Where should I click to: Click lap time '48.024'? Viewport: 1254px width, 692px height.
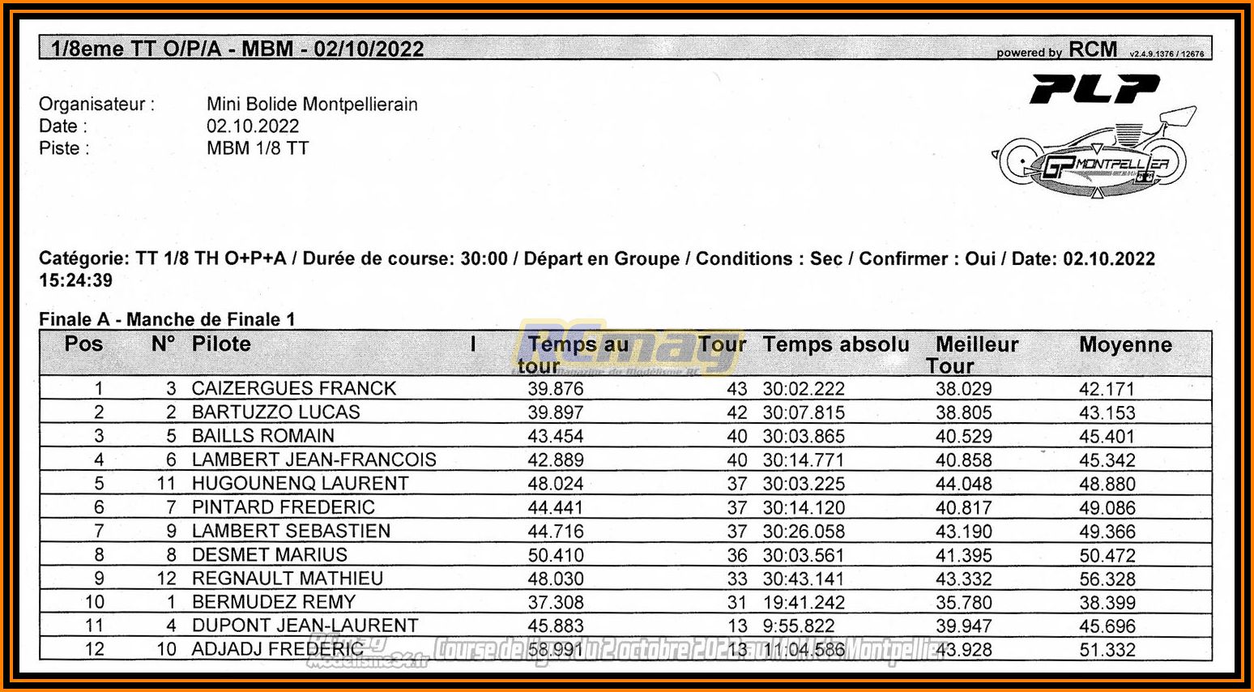[556, 484]
